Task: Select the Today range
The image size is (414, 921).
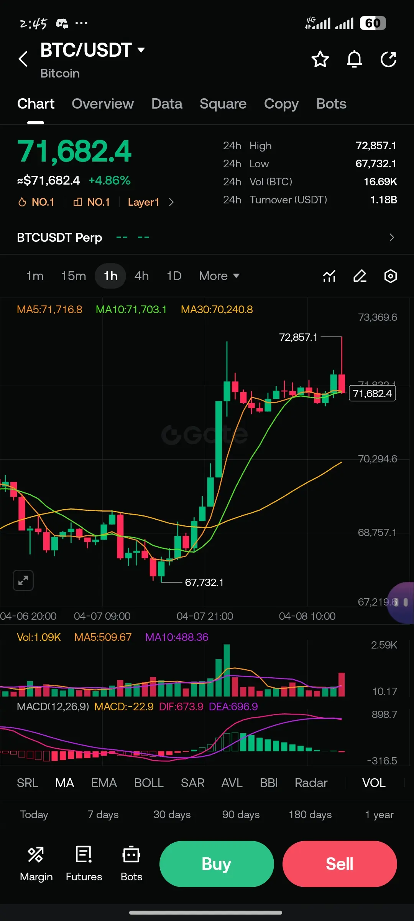Action: click(34, 814)
